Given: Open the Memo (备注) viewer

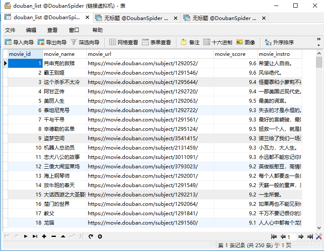Looking at the screenshot, I should [x=190, y=42].
